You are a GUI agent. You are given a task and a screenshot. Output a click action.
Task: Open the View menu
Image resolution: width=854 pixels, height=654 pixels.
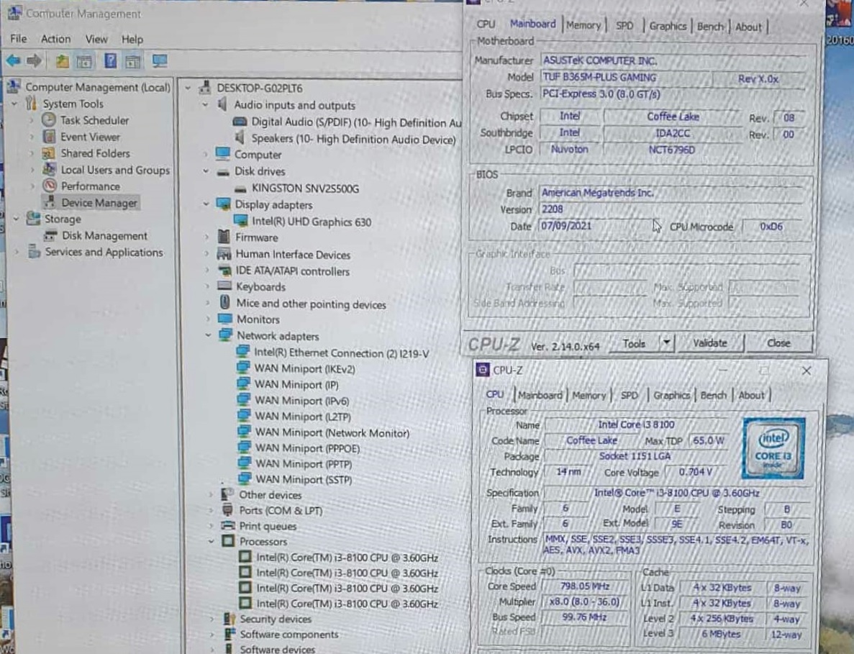click(x=96, y=39)
